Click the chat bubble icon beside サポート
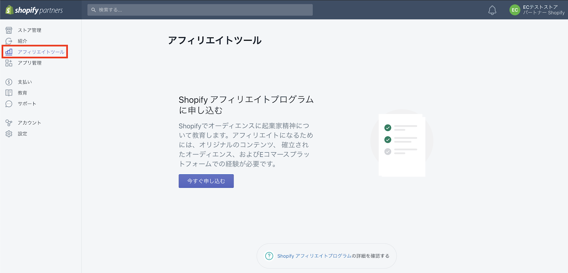 tap(9, 104)
